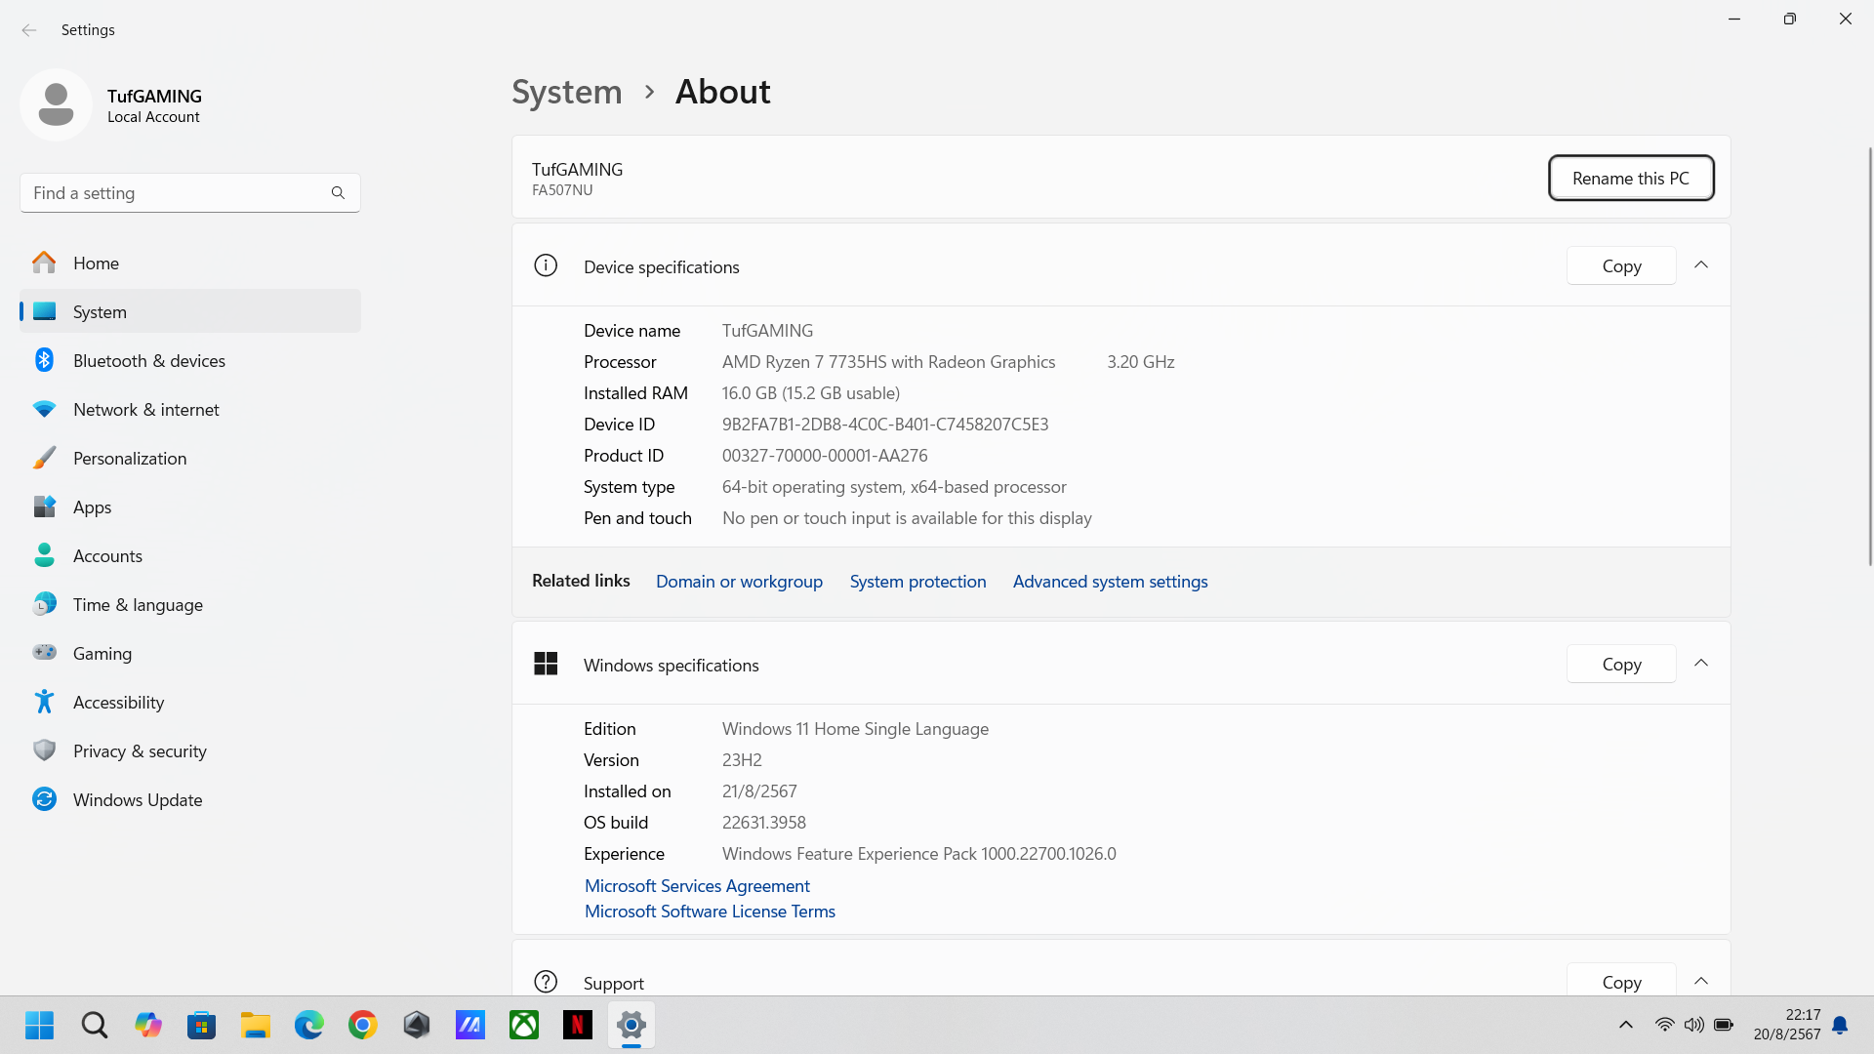Open the Windows Update page
This screenshot has height=1054, width=1874.
pos(190,799)
